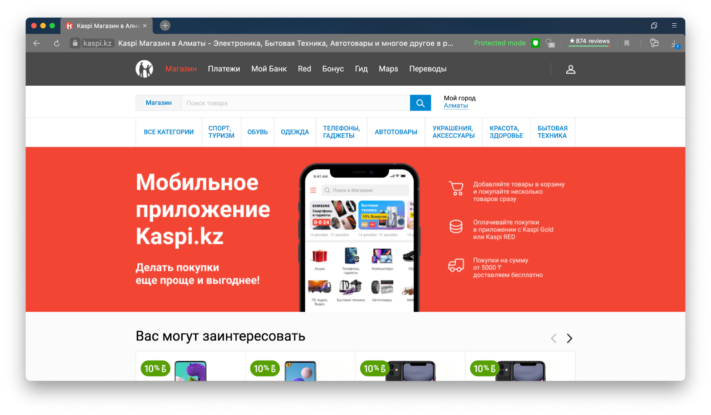Click the blue magnifier search button
The image size is (711, 415).
tap(420, 103)
